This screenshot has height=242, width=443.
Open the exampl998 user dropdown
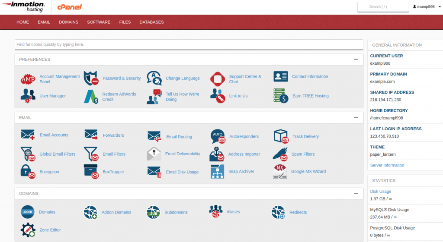427,7
